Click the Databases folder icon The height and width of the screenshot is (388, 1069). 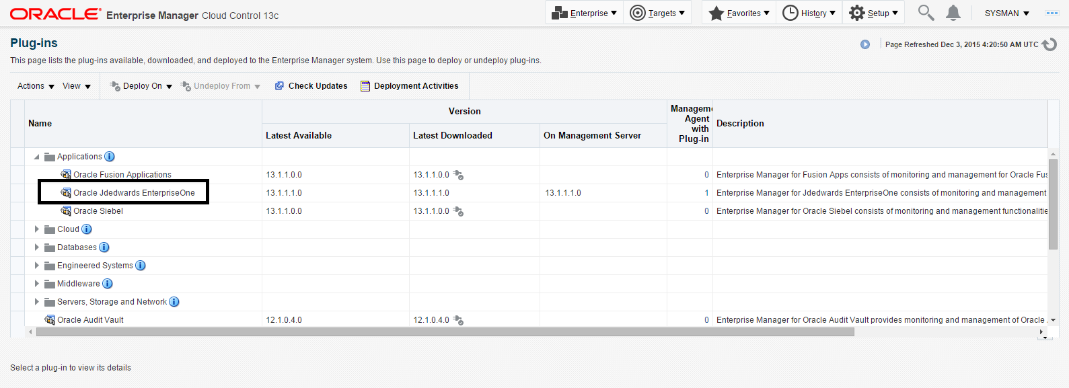click(x=50, y=247)
